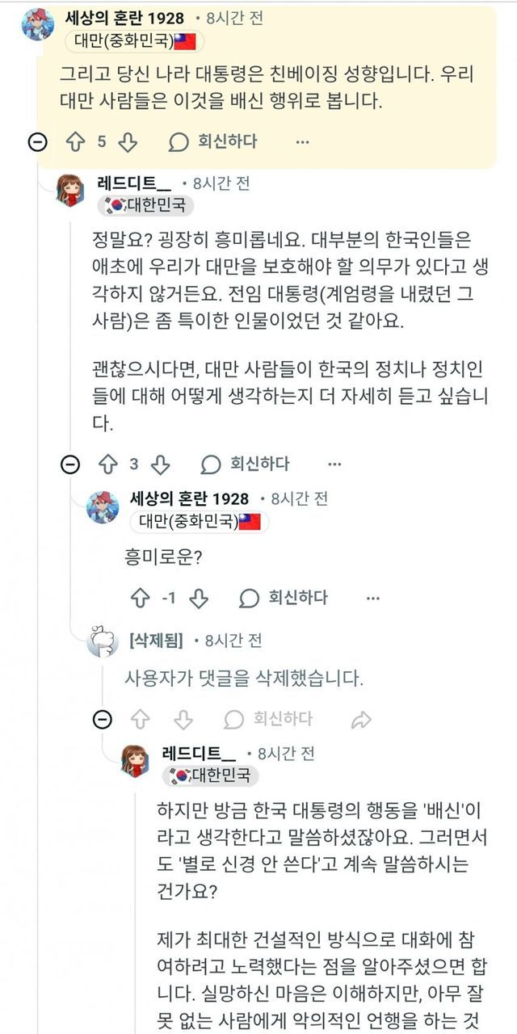This screenshot has width=517, height=1034.
Task: Open more options on the '흥미로운?' reply
Action: click(372, 598)
